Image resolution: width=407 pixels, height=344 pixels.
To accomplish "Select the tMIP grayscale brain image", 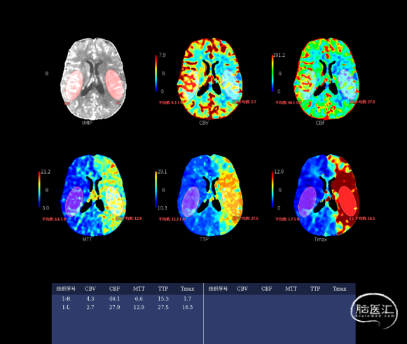I will 94,78.
